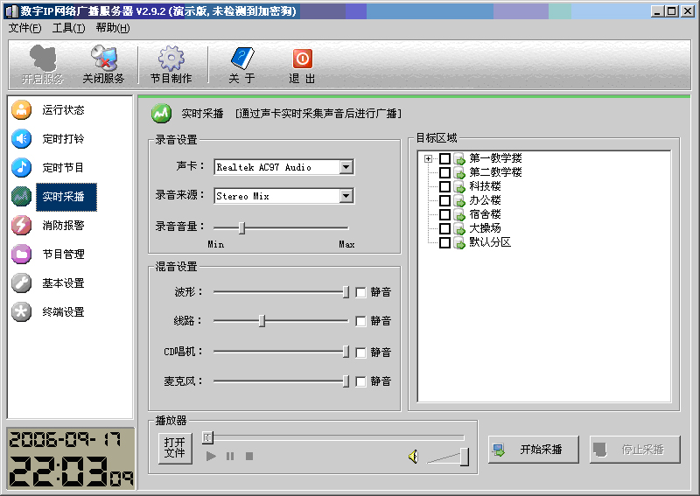Viewport: 700px width, 496px height.
Task: Expand the 第一教学楼 tree node
Action: 428,158
